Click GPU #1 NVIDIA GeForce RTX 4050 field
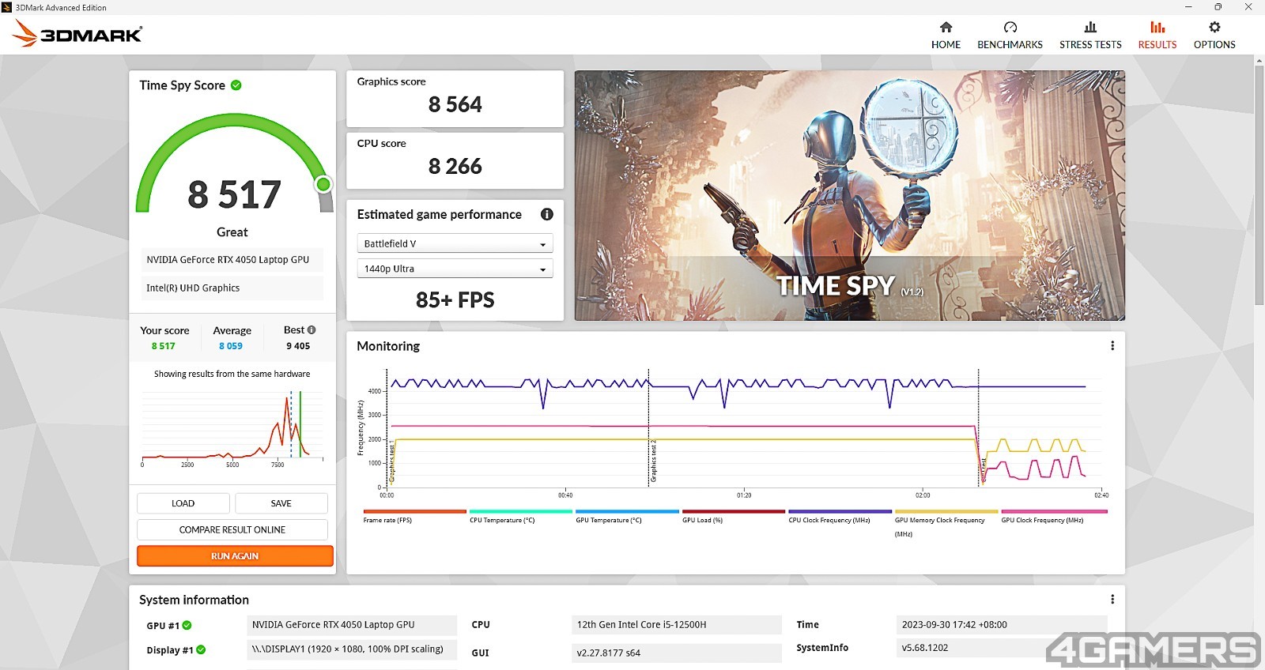Viewport: 1265px width, 670px height. tap(352, 624)
